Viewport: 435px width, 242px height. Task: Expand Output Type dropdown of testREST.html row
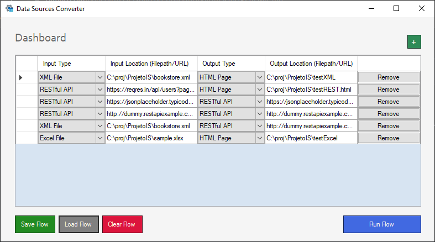point(260,90)
